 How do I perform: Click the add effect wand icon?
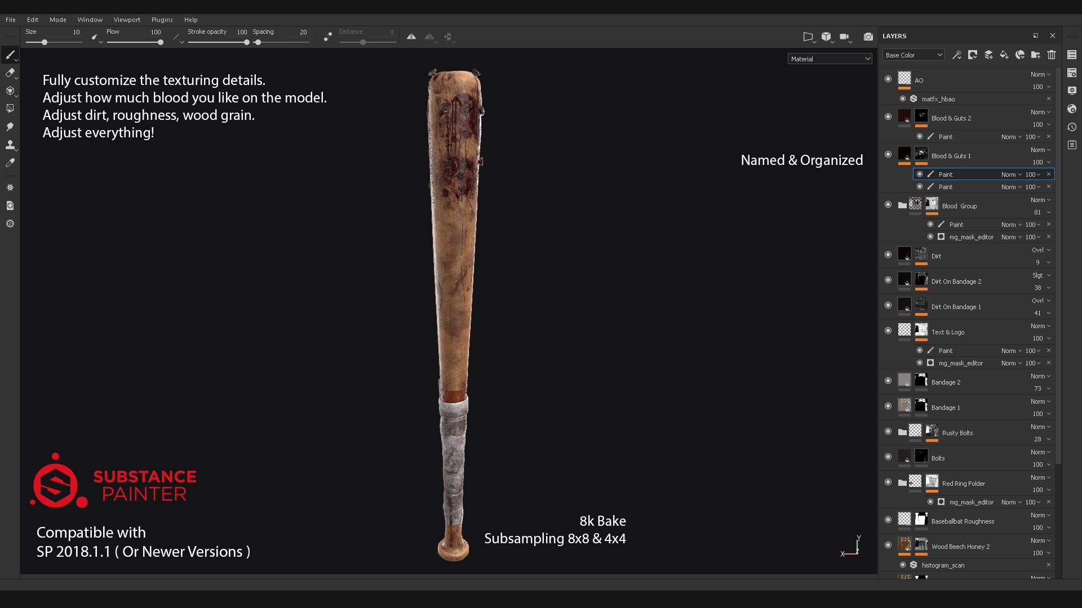[x=956, y=55]
